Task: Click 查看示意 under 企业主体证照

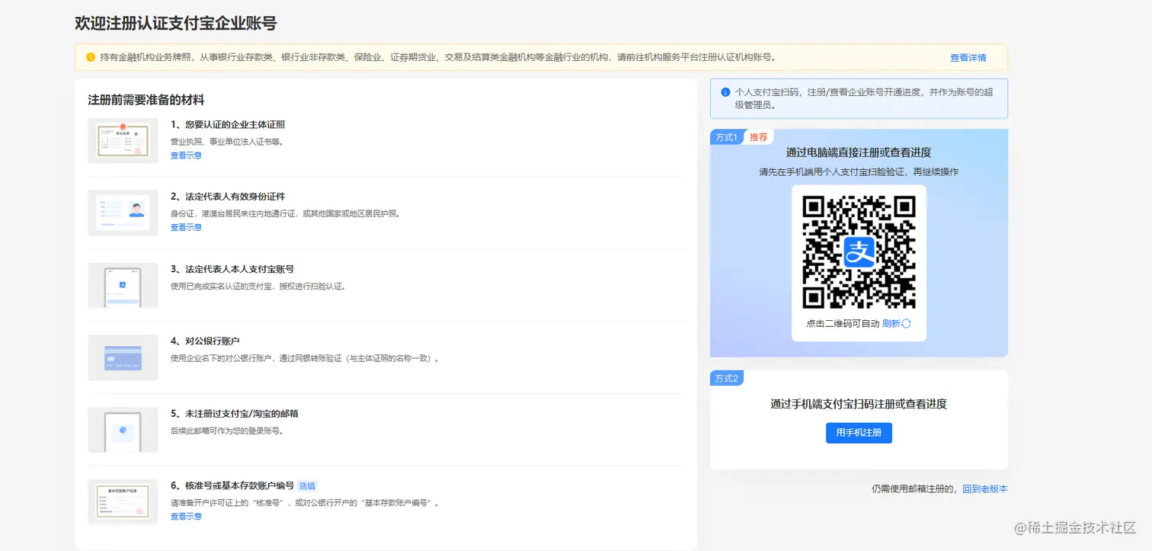Action: 186,155
